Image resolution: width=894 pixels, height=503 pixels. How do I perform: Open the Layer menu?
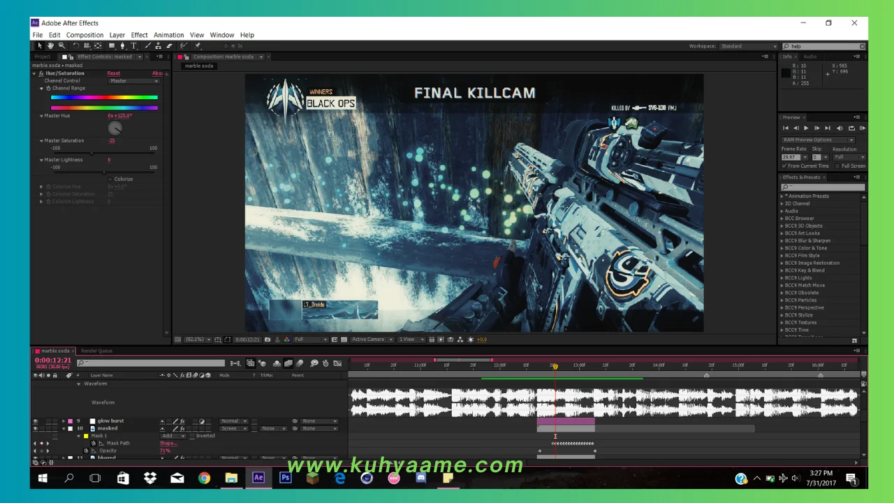click(117, 35)
